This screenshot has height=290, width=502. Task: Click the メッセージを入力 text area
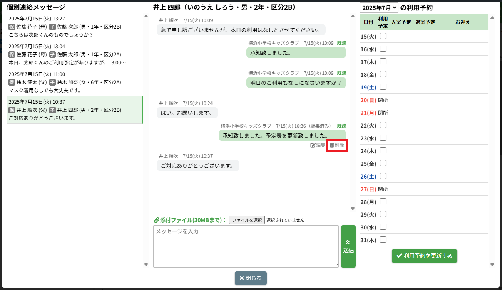point(246,246)
